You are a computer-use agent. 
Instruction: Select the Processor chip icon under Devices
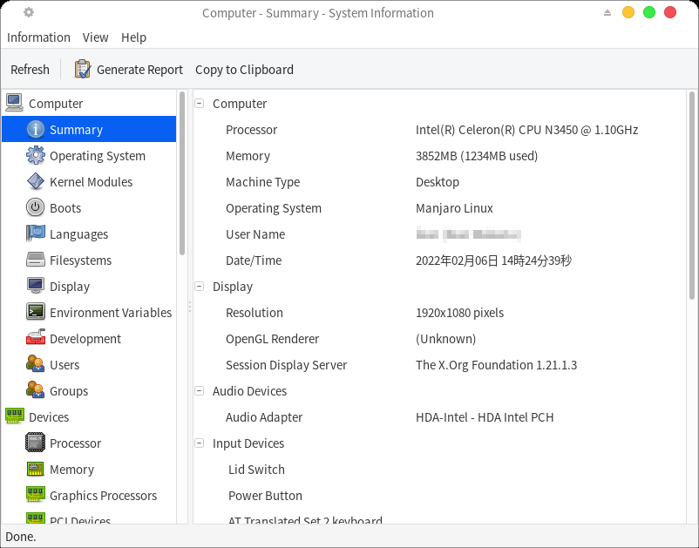click(35, 443)
